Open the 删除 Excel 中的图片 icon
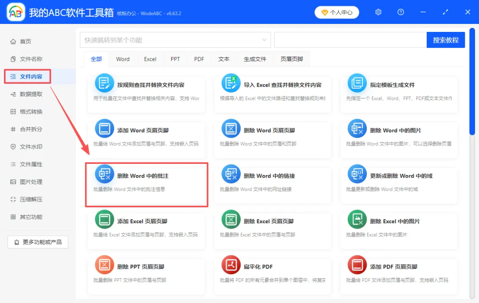This screenshot has height=303, width=479. pos(357,219)
